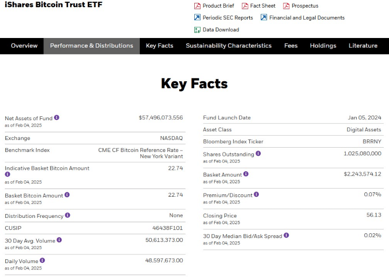Open the Overview tab

pyautogui.click(x=24, y=46)
